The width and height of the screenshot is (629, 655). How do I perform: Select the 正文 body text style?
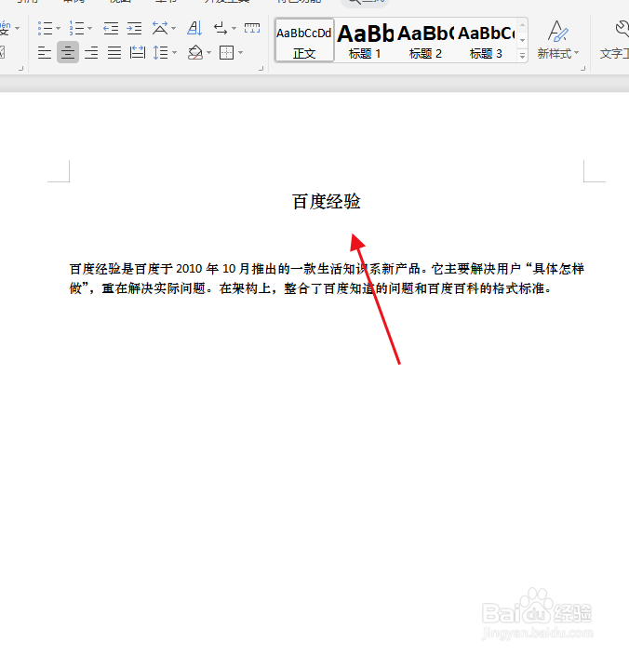tap(304, 40)
